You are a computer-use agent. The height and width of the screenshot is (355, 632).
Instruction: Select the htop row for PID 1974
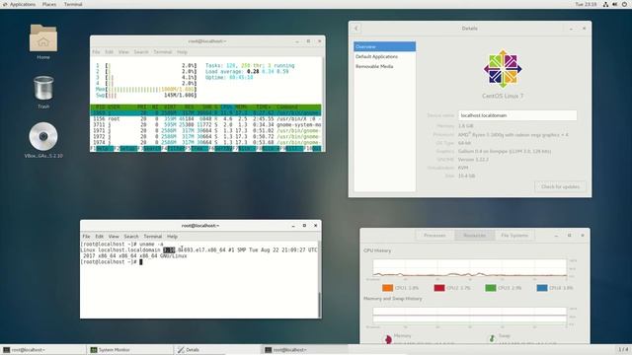[x=205, y=142]
